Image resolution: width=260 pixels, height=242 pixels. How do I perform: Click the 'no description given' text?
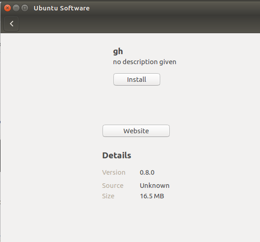tap(145, 62)
